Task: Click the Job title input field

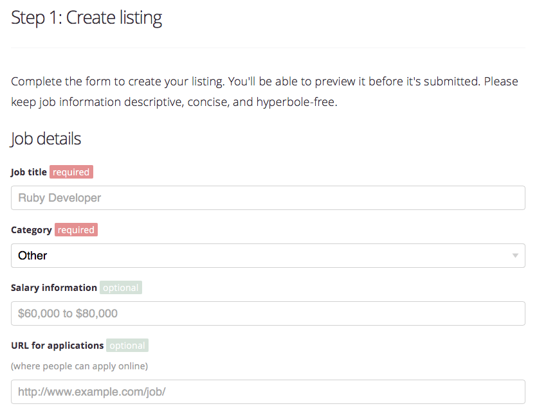Action: click(268, 198)
